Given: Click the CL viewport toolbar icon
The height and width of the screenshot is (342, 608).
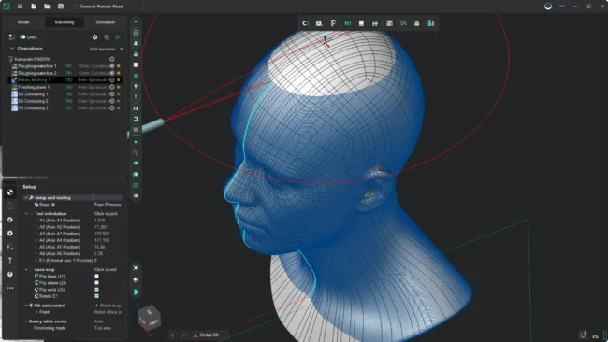Looking at the screenshot, I should tap(305, 23).
